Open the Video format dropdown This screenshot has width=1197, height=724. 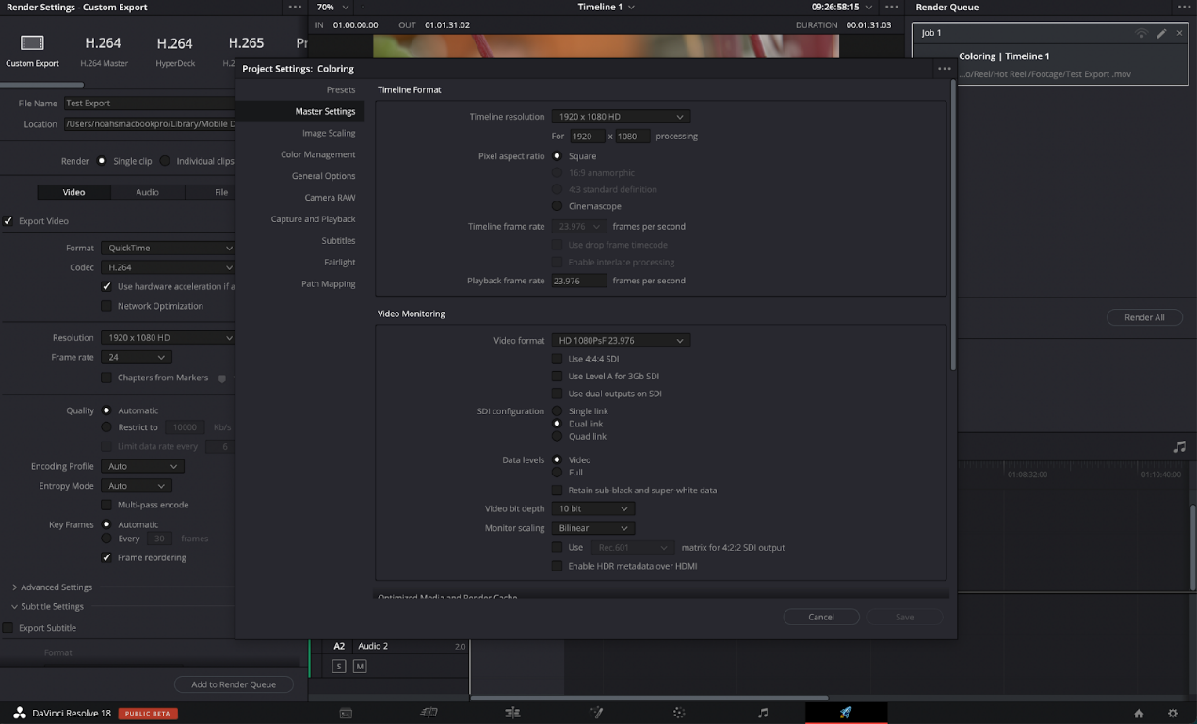click(x=618, y=340)
